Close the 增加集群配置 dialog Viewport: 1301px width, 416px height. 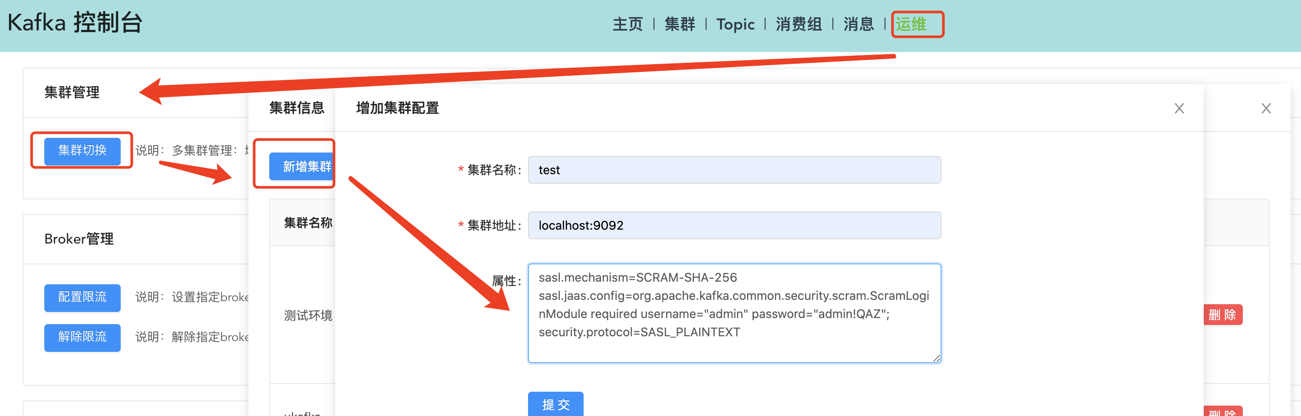pos(1179,108)
